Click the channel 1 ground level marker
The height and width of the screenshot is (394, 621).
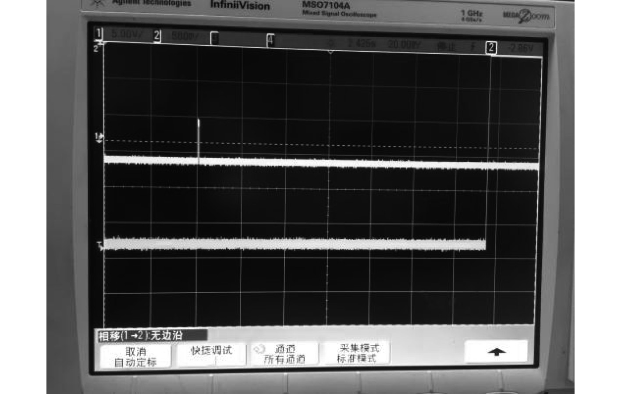[x=99, y=138]
